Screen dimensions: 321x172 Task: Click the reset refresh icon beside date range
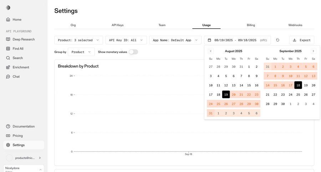coord(278,40)
